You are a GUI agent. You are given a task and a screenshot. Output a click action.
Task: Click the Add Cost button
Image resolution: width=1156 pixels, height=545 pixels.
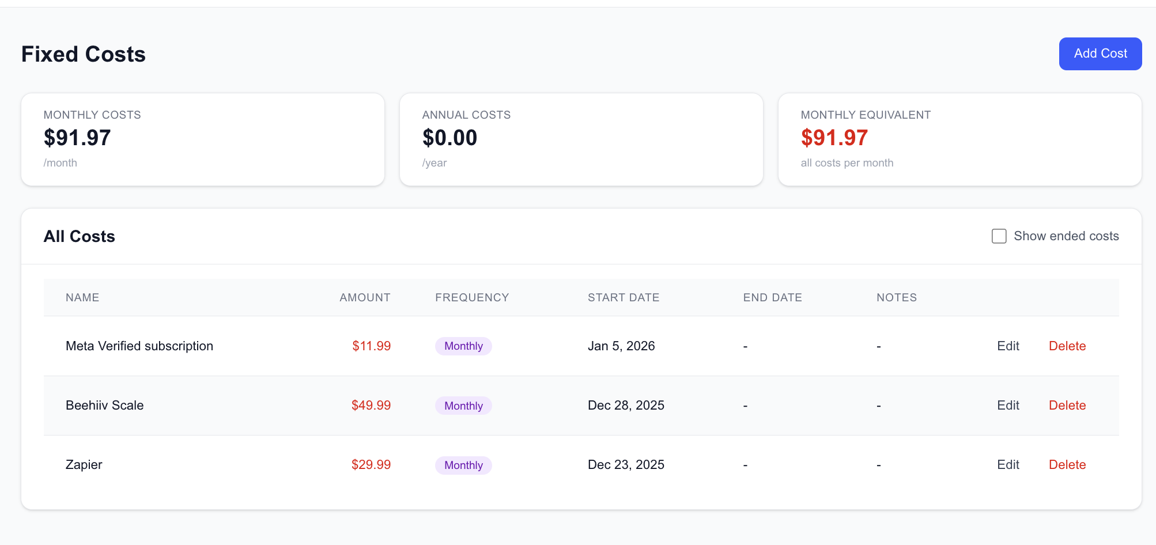pos(1100,54)
